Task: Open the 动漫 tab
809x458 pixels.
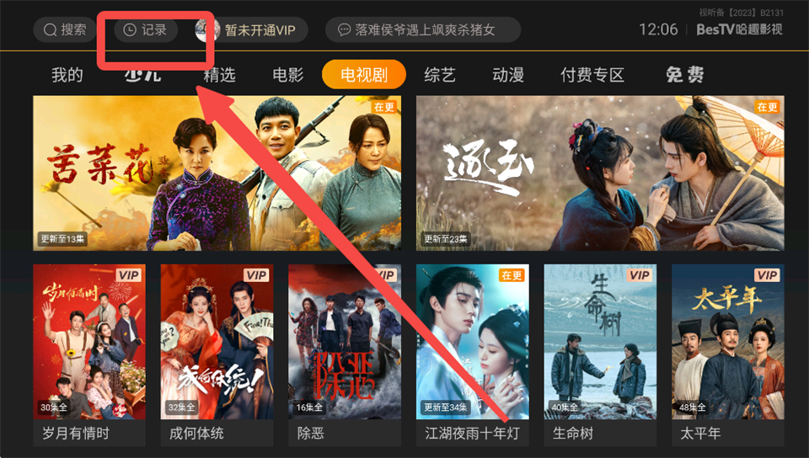Action: pyautogui.click(x=508, y=75)
